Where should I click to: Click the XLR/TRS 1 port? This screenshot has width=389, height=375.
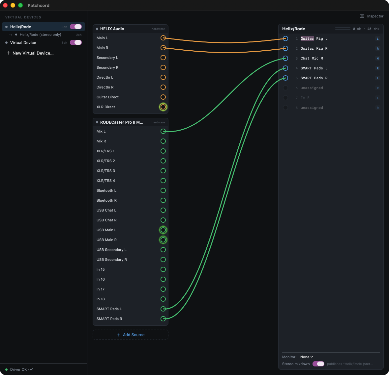tap(163, 151)
